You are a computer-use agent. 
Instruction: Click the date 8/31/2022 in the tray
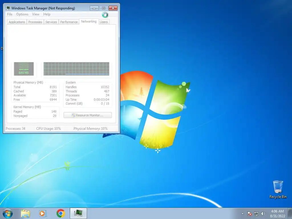[x=277, y=216]
